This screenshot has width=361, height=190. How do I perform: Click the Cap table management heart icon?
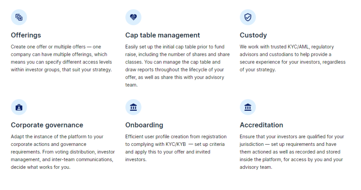point(133,17)
